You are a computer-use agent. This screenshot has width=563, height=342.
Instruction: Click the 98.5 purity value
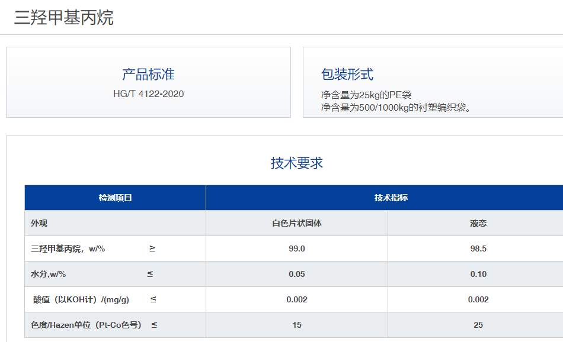coord(478,249)
